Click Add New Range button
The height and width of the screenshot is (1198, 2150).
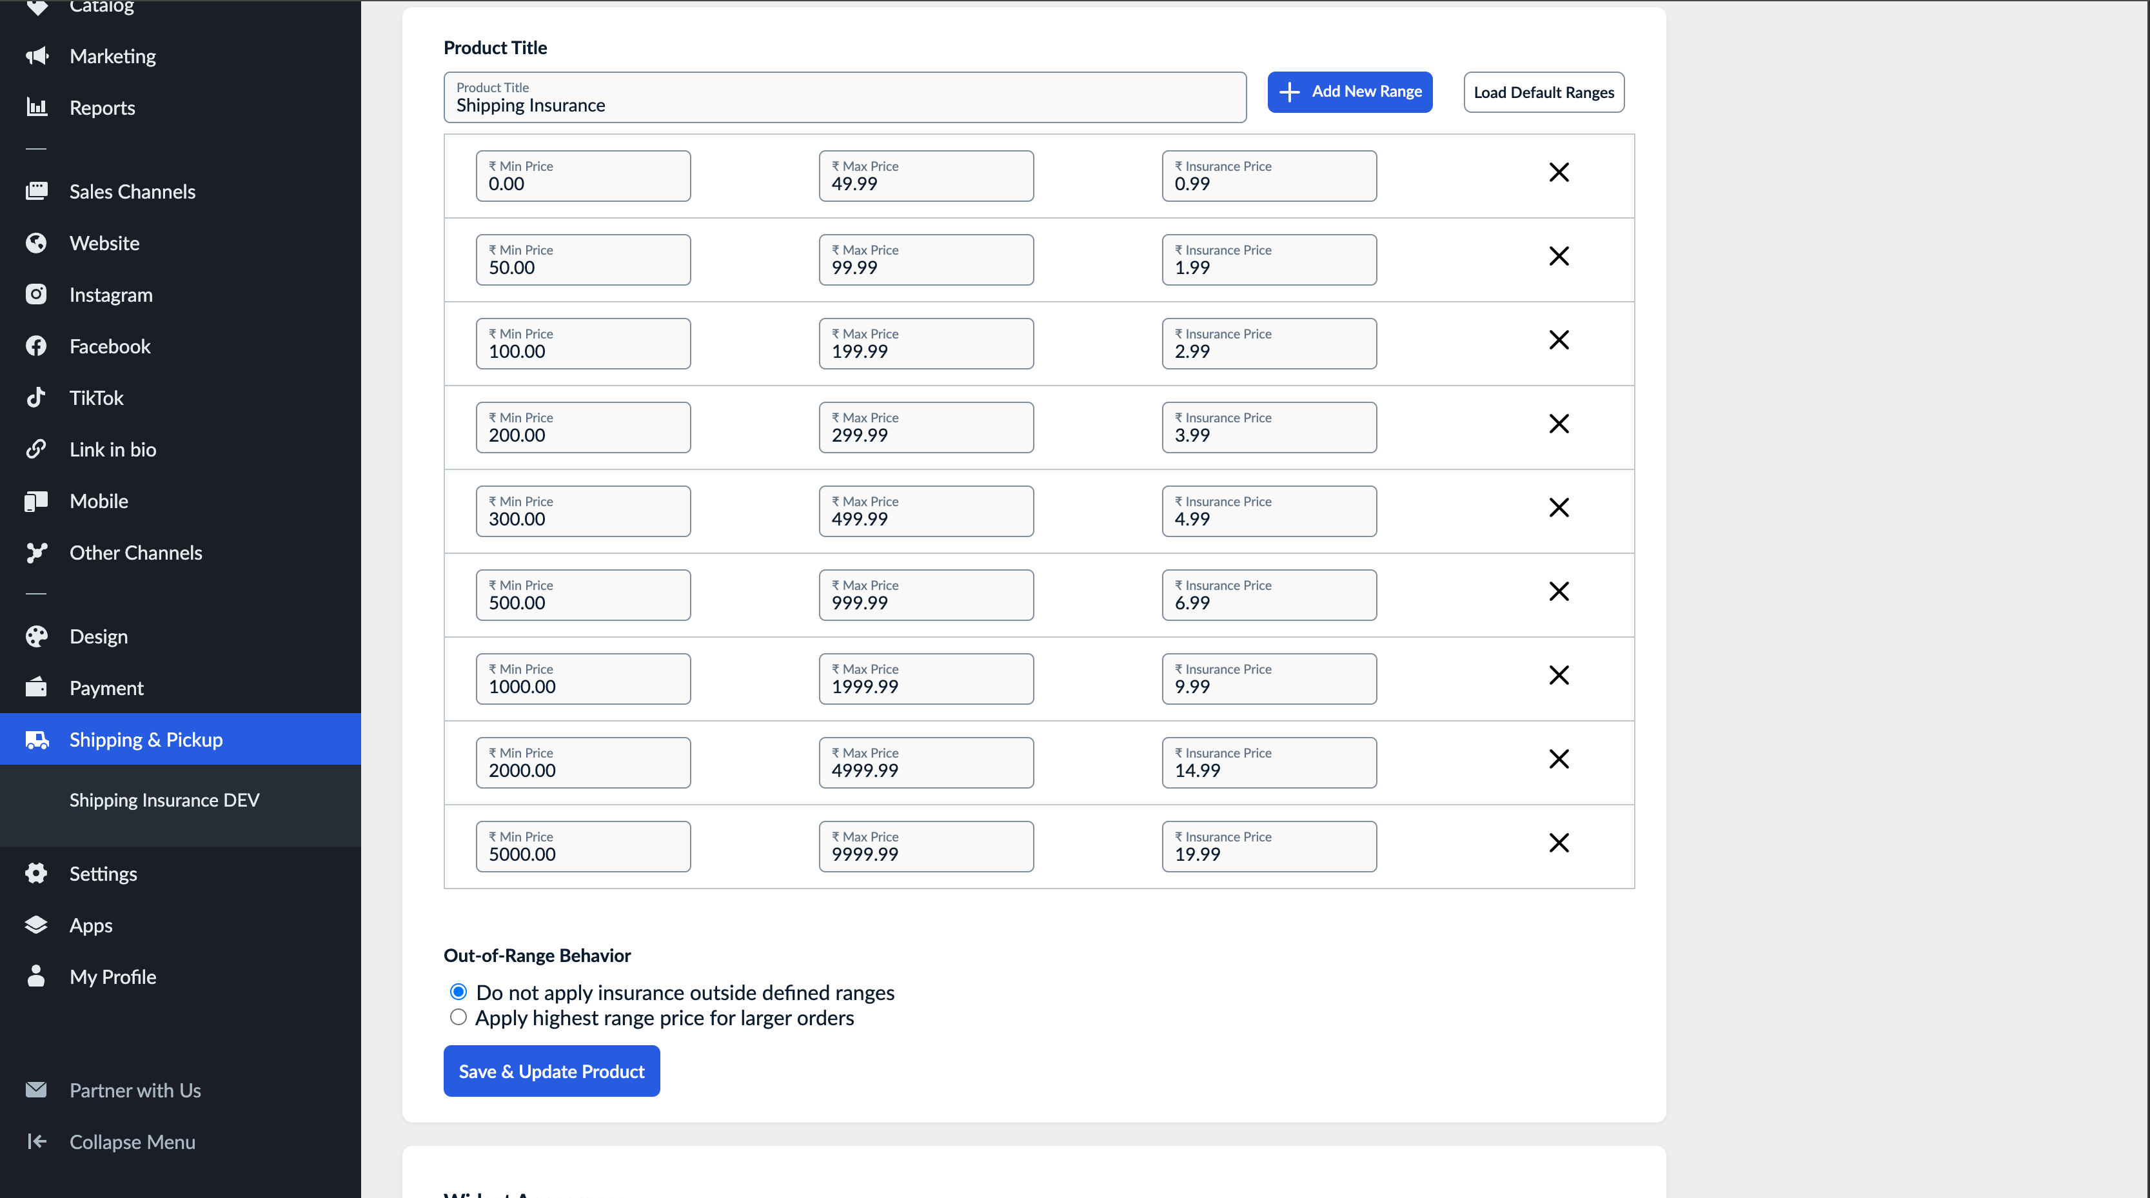(x=1350, y=92)
